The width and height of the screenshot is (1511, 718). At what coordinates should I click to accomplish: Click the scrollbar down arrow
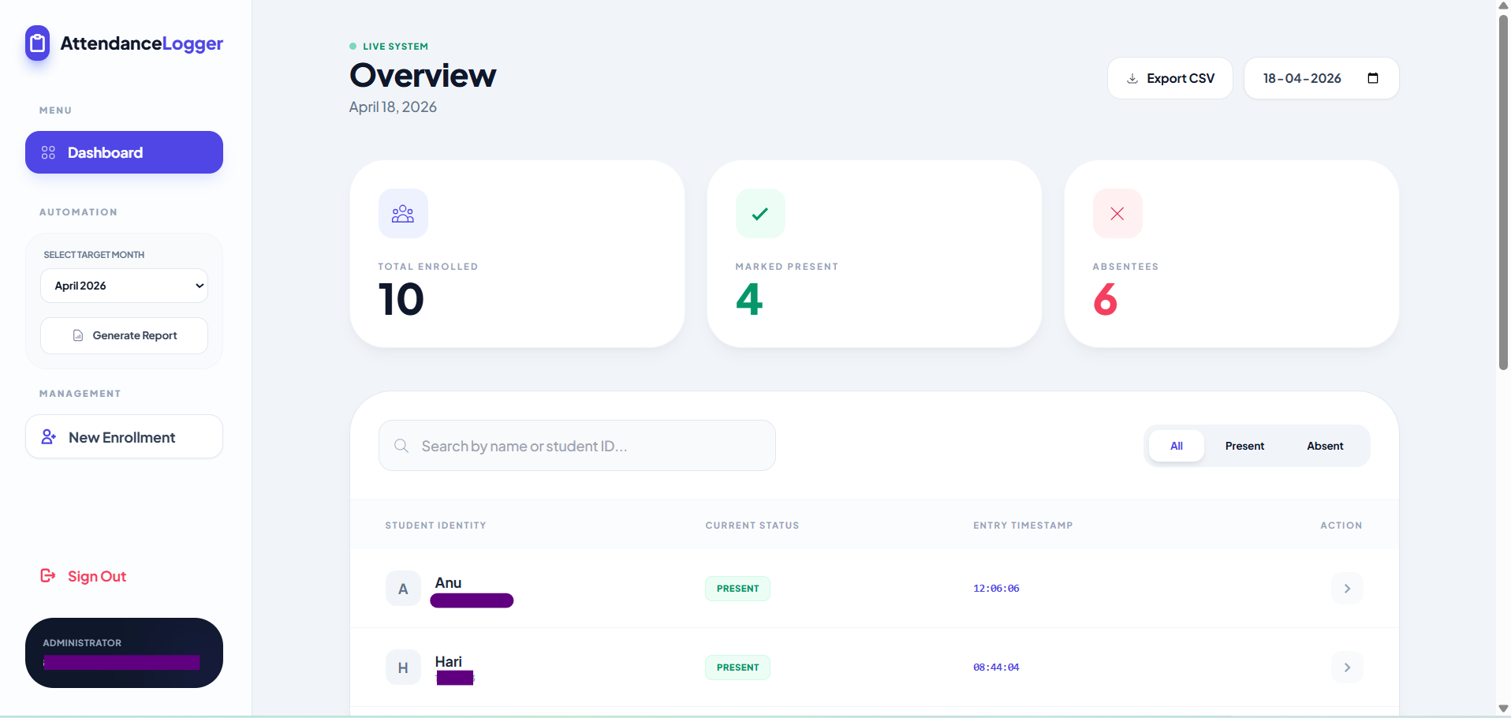(1502, 708)
